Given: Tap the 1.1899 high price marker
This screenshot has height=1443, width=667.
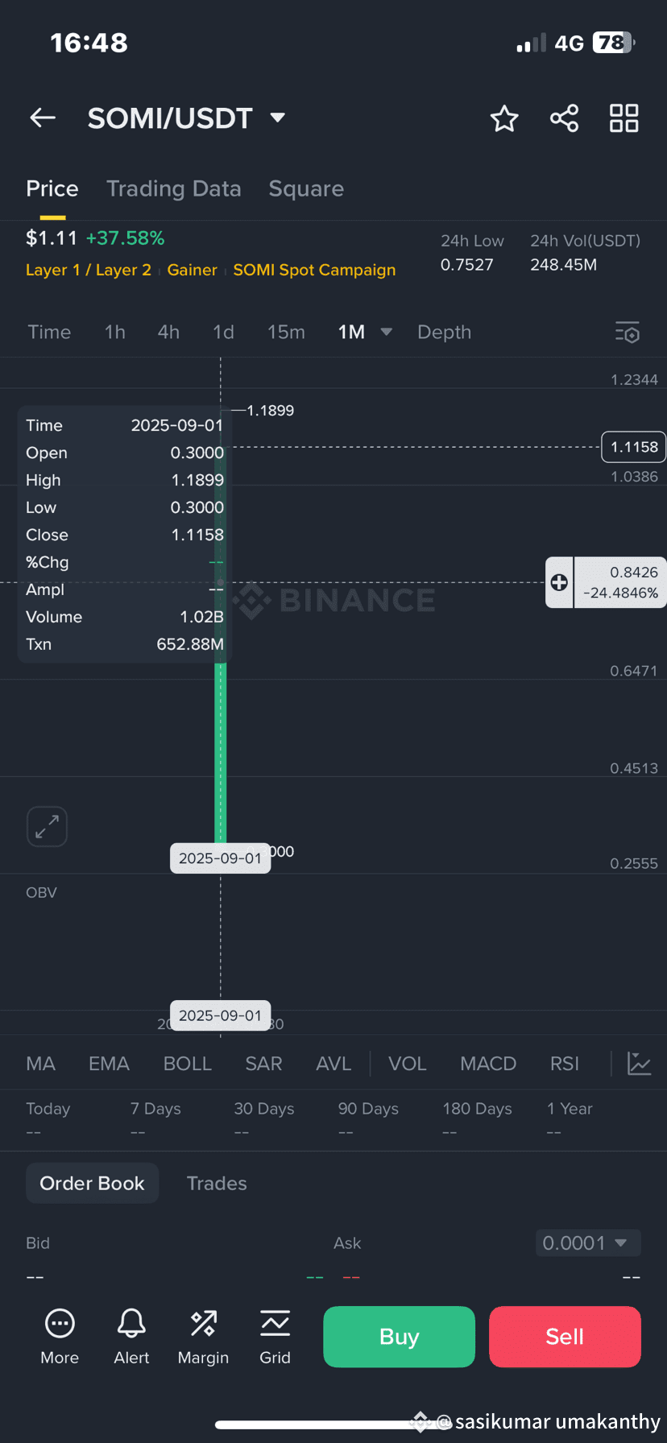Looking at the screenshot, I should 270,411.
